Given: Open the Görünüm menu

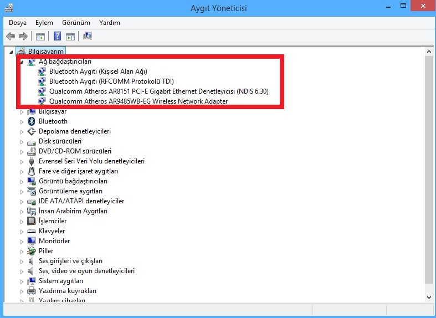Looking at the screenshot, I should (x=76, y=23).
